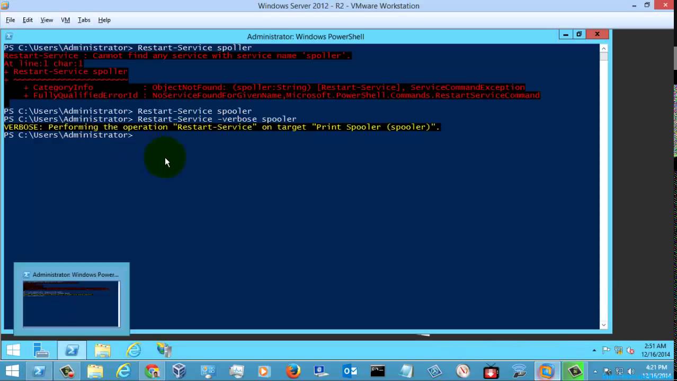Viewport: 677px width, 381px height.
Task: Open red TV downloader icon on host taskbar
Action: click(x=491, y=371)
